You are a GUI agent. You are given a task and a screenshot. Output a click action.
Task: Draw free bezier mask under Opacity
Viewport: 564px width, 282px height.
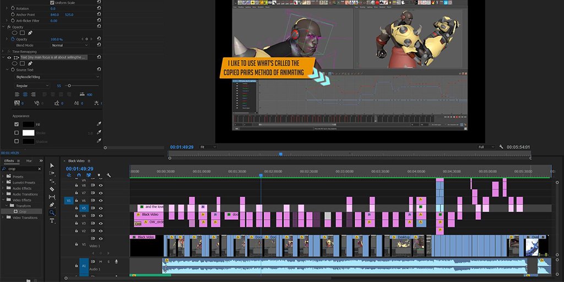coord(30,32)
